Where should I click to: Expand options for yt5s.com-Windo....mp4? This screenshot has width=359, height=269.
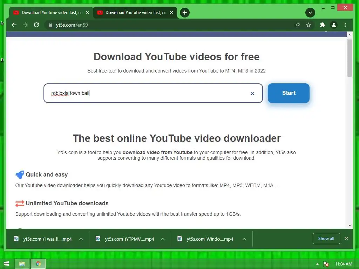244,239
